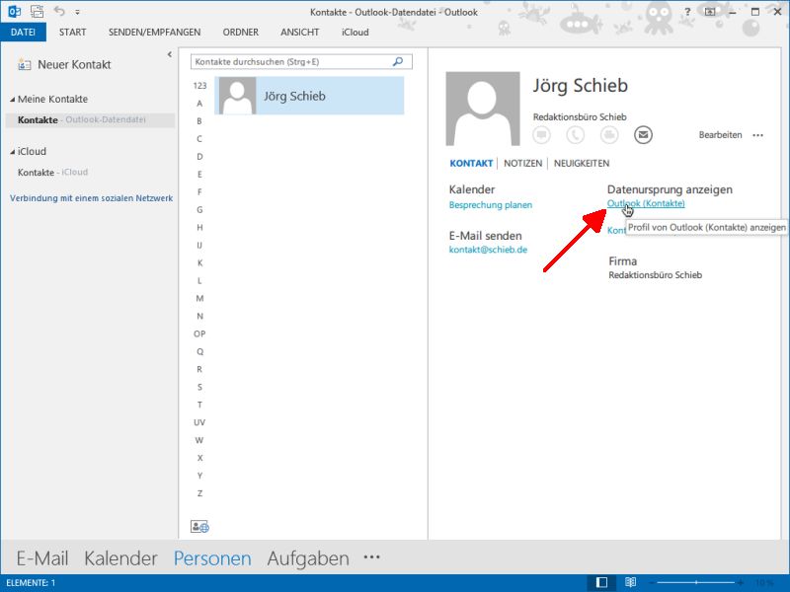Click Verbindung mit einem sozialen Netzwerk link

pyautogui.click(x=91, y=198)
